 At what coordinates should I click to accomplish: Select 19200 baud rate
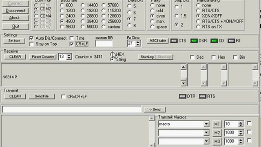click(83, 11)
